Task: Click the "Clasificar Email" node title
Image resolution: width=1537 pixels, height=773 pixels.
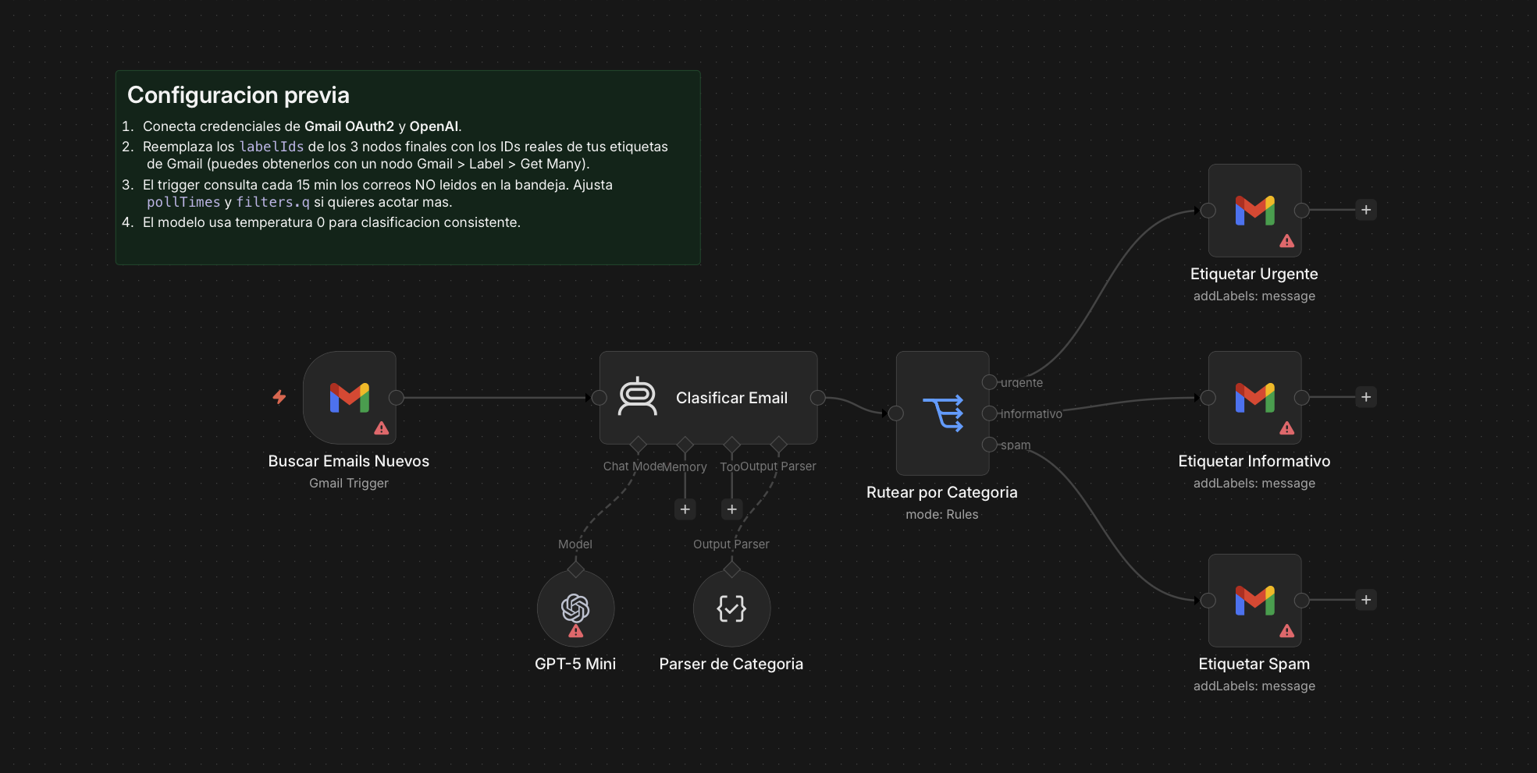Action: pos(731,398)
